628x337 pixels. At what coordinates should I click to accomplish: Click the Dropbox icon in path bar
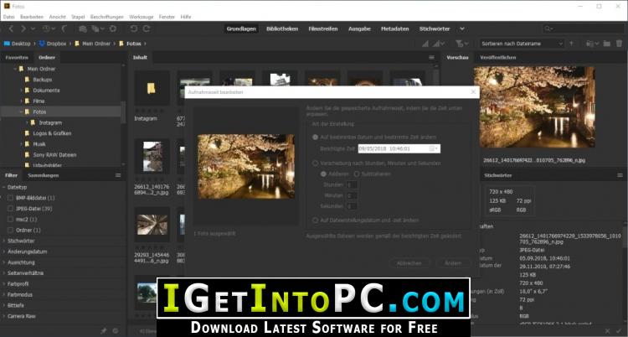click(x=41, y=44)
